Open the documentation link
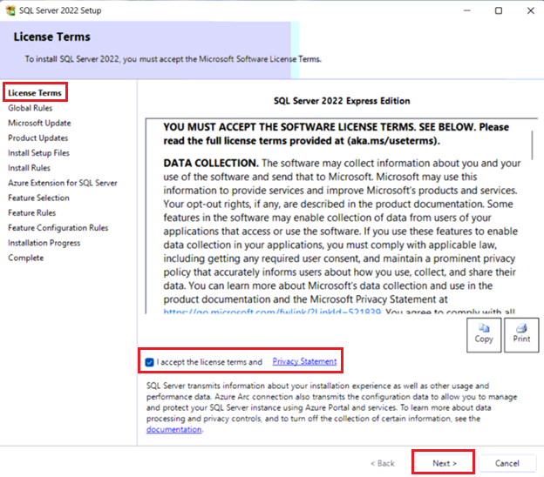The image size is (544, 477). pos(173,429)
